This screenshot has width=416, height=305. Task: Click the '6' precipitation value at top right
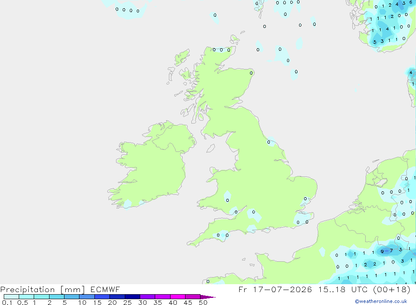(x=411, y=2)
